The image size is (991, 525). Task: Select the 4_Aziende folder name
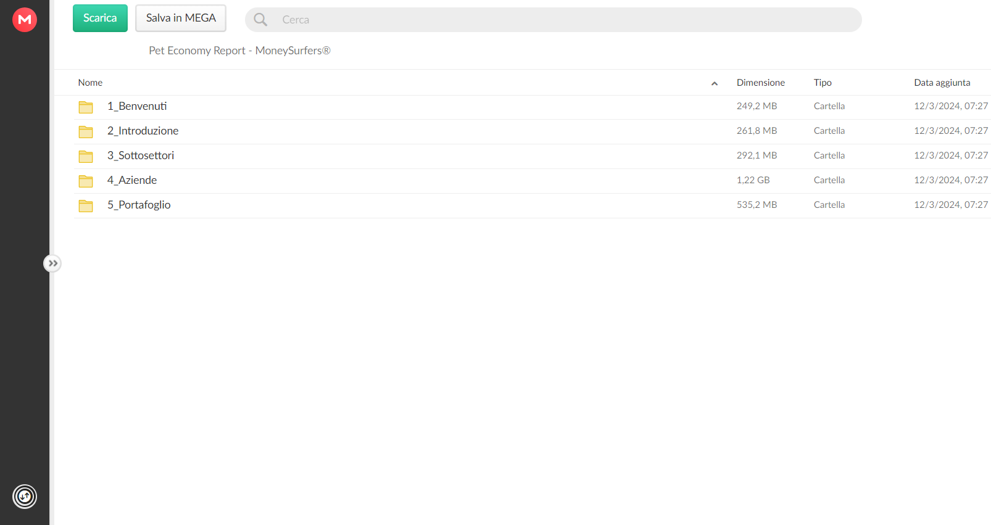pos(132,180)
